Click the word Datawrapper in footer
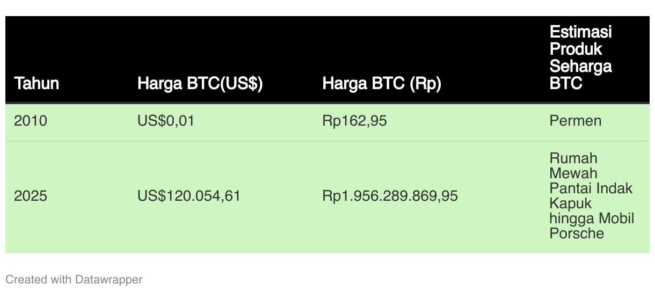 [x=109, y=280]
